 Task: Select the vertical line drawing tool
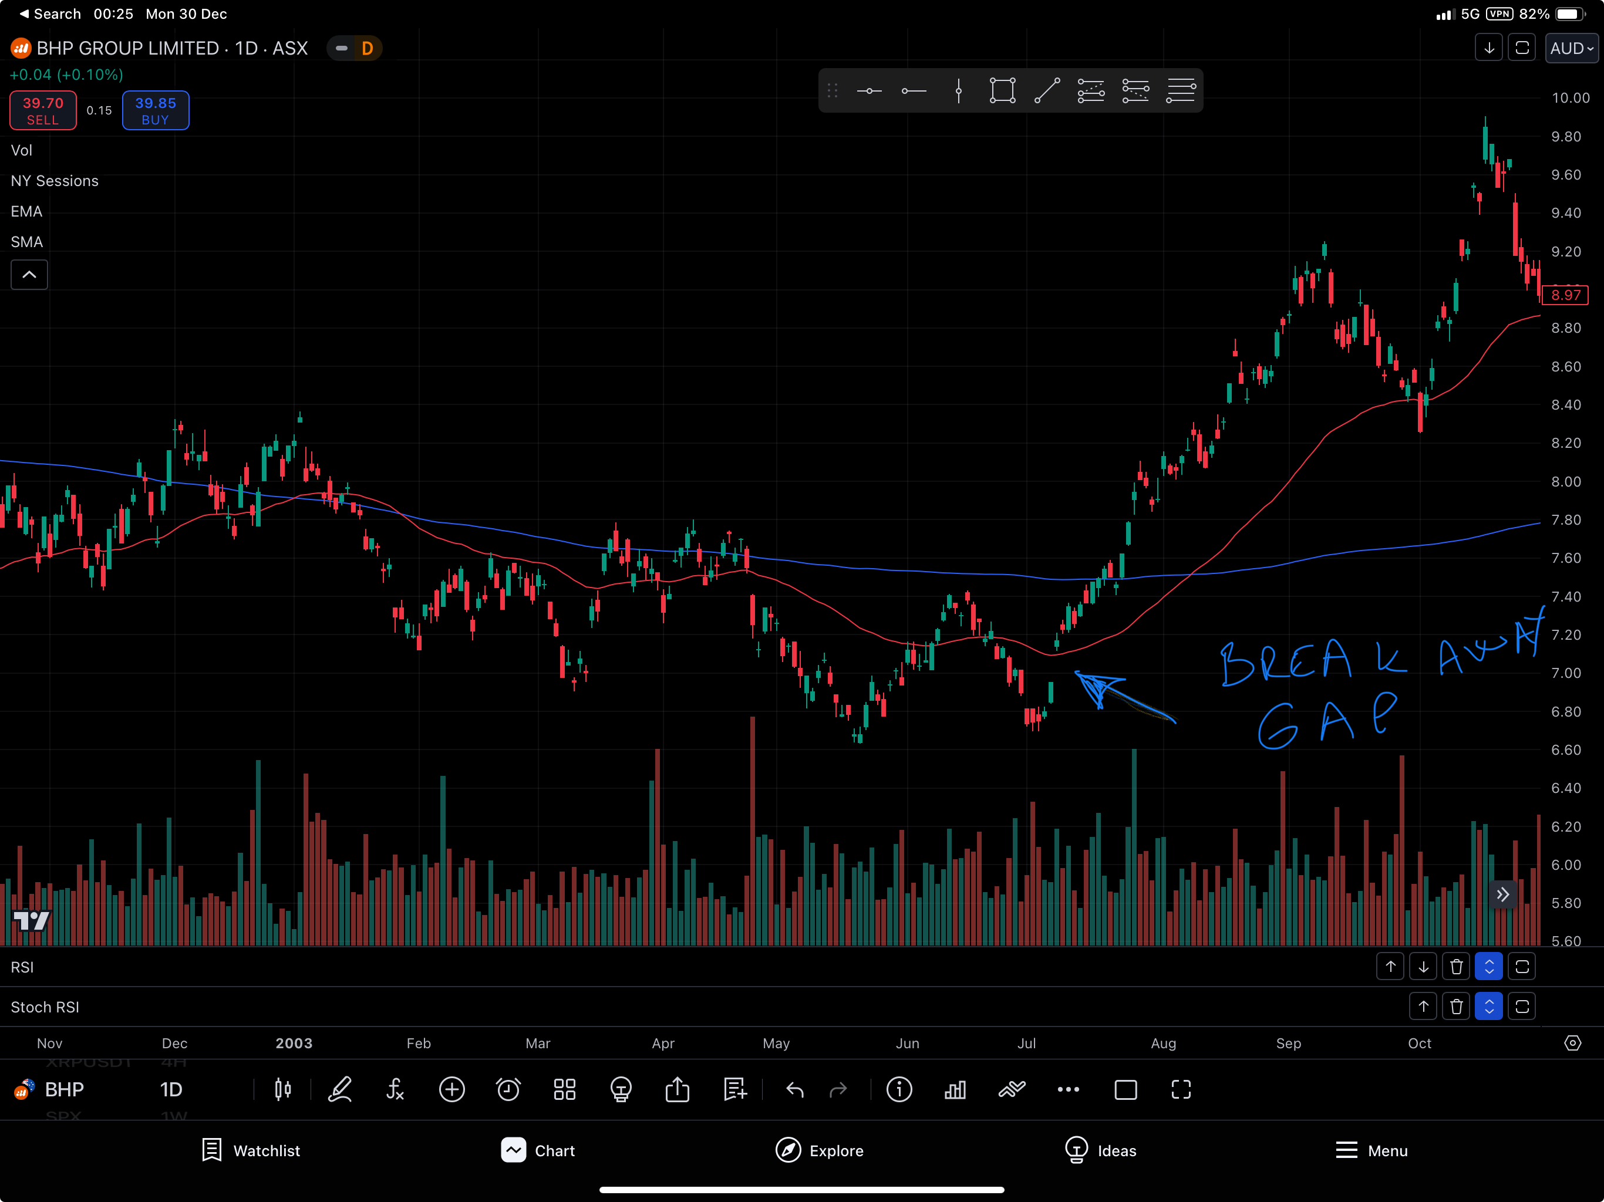[958, 92]
